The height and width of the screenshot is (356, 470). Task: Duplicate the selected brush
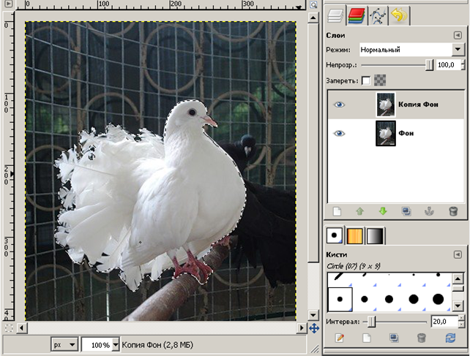point(394,338)
